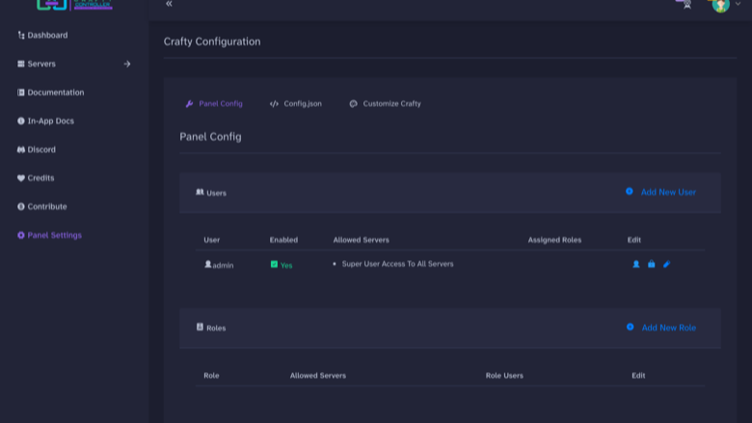Click the Add New Role link
This screenshot has height=423, width=752.
point(668,328)
